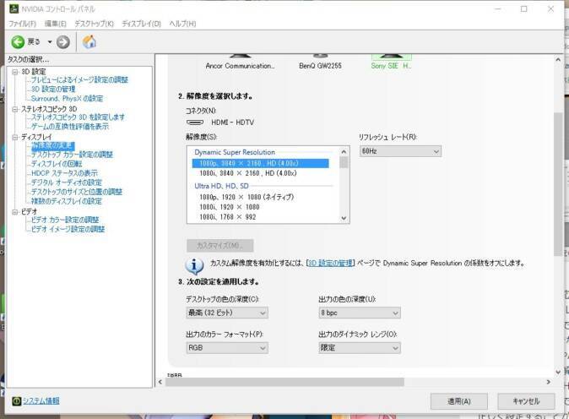Open デスクトップのサイズと位置の調整 task
Viewport: 569px width, 419px height.
tap(77, 192)
